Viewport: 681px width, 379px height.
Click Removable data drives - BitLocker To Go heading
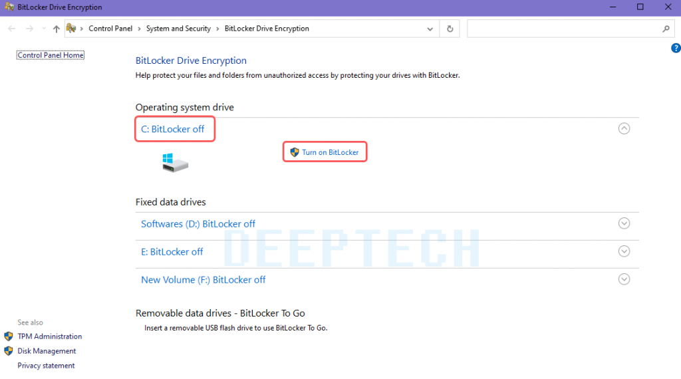click(x=220, y=313)
